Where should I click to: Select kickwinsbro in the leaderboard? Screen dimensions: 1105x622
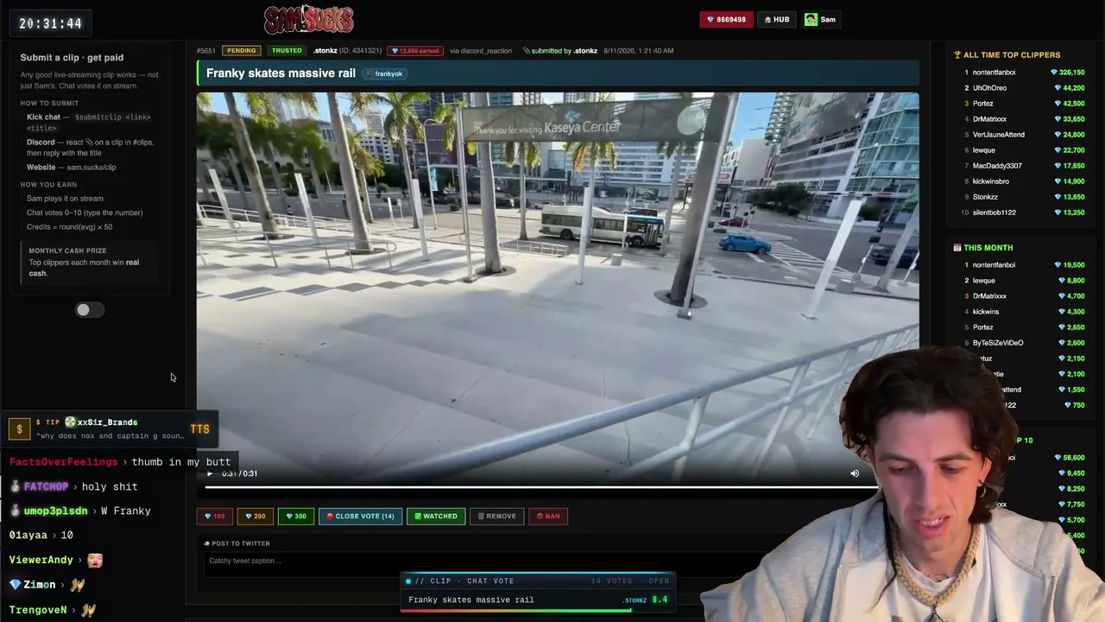(x=991, y=181)
